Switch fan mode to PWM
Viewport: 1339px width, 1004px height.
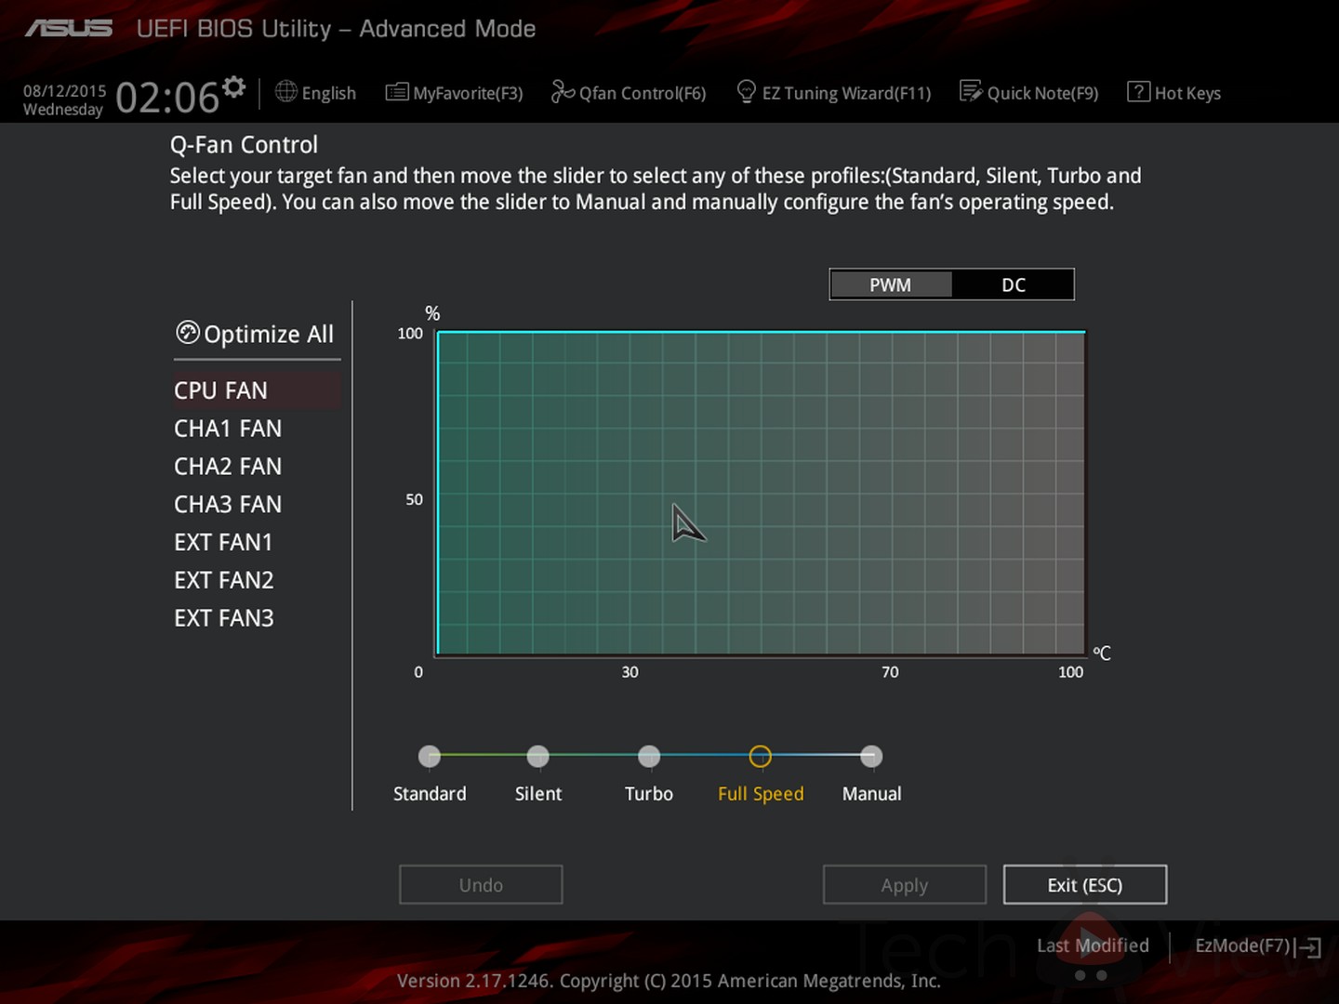891,284
